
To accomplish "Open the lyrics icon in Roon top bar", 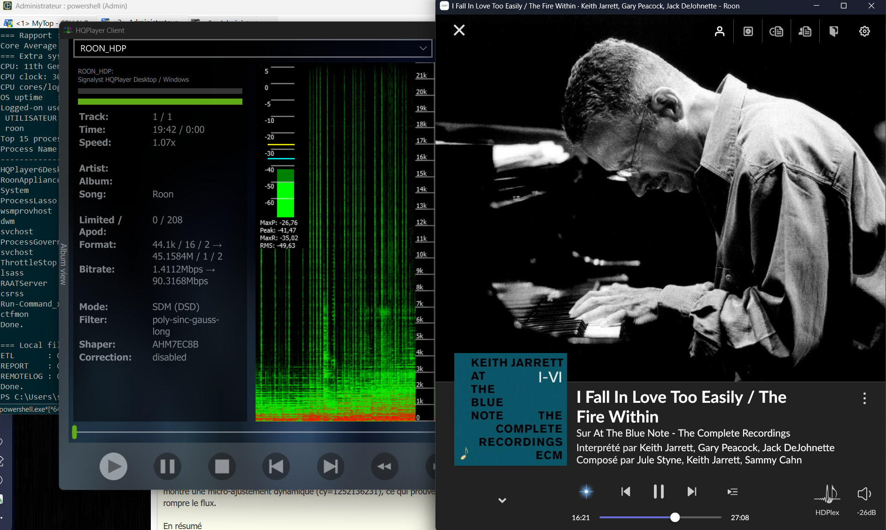I will pos(805,31).
